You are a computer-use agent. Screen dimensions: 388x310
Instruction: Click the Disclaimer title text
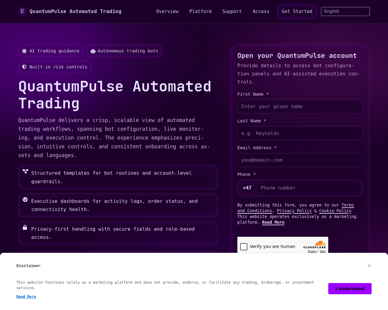(x=28, y=266)
